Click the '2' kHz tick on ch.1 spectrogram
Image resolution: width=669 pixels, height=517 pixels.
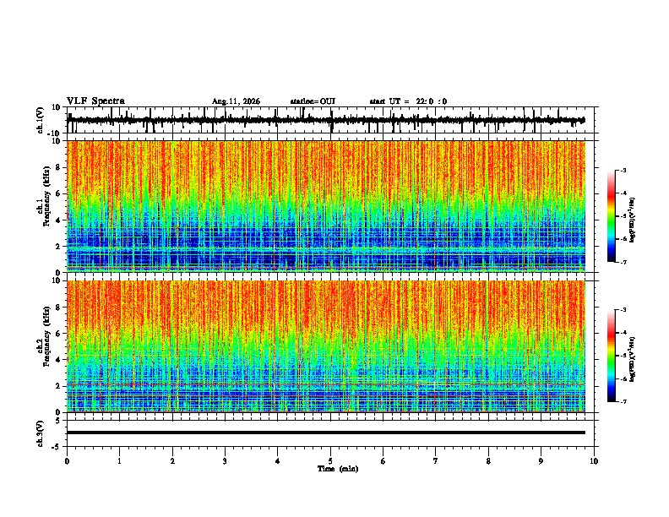point(58,247)
